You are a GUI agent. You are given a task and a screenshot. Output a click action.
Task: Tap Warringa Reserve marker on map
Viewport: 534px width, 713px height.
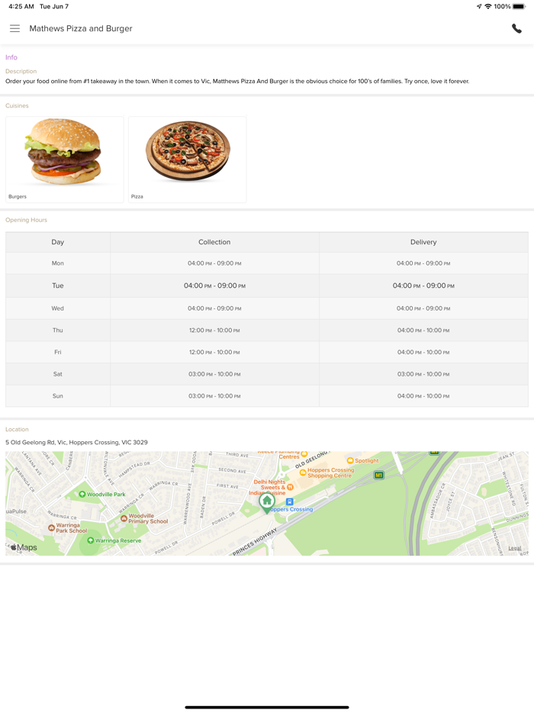coord(91,540)
